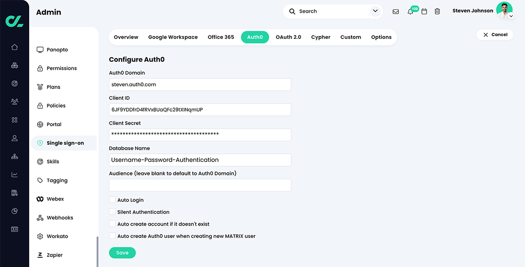
Task: Click the calendar icon in the header
Action: [424, 11]
